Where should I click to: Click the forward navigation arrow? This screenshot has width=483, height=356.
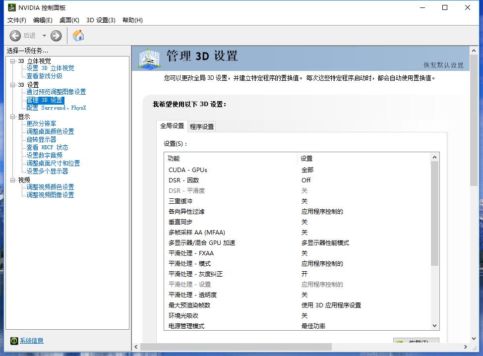click(x=56, y=35)
